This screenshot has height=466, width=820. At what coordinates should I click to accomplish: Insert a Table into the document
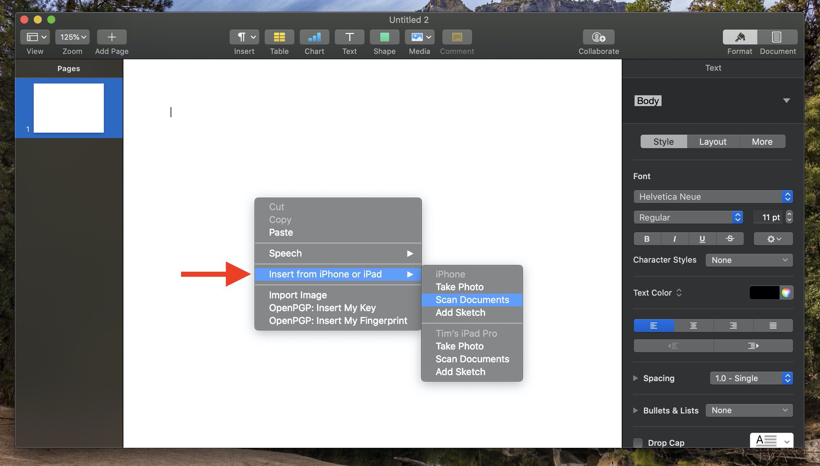tap(279, 37)
